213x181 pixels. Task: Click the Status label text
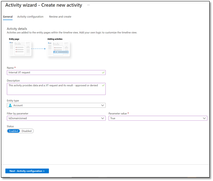point(10,126)
